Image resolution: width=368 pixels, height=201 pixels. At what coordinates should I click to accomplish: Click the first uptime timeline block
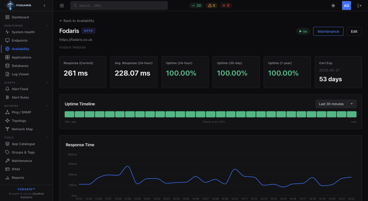[70, 114]
